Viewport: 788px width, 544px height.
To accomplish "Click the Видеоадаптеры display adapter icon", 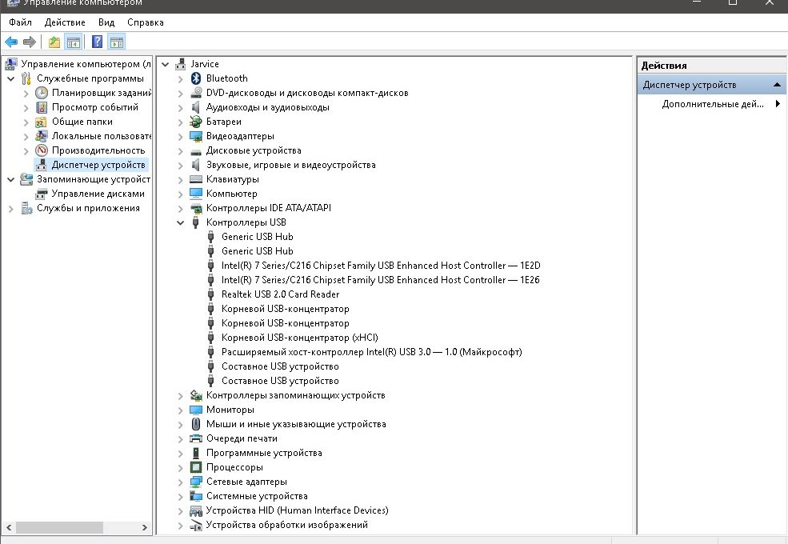I will pyautogui.click(x=196, y=136).
